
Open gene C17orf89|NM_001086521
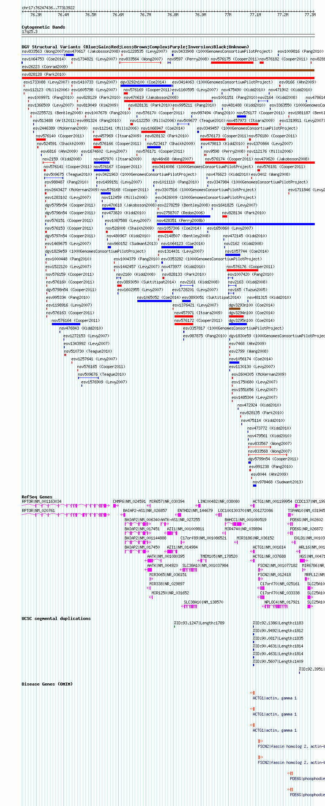pyautogui.click(x=203, y=538)
